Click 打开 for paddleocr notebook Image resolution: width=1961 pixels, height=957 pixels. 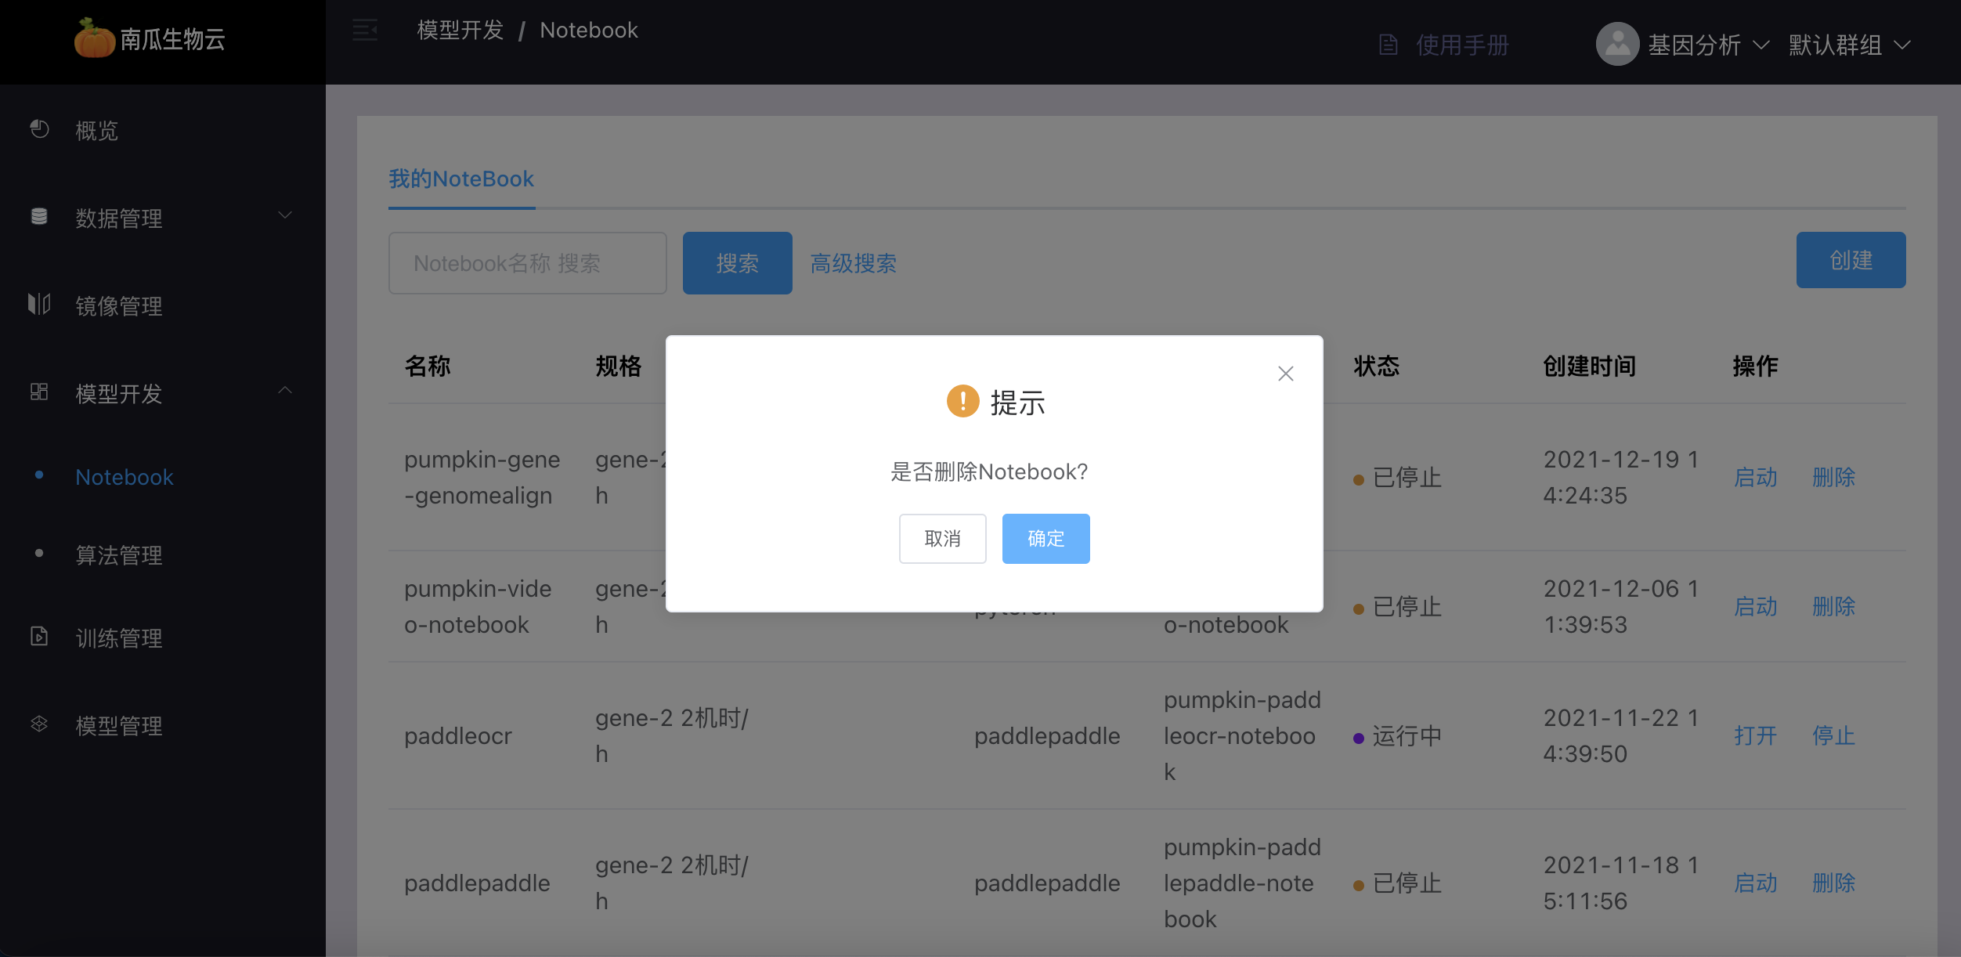pyautogui.click(x=1755, y=735)
